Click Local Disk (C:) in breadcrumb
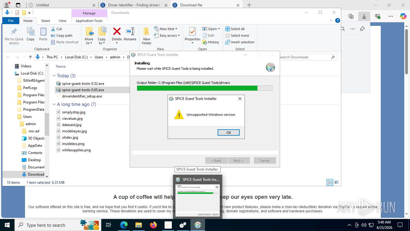410x231 pixels. (76, 57)
